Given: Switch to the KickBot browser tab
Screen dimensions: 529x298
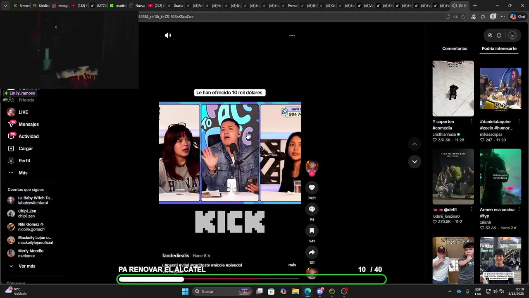Looking at the screenshot, I should 40,6.
